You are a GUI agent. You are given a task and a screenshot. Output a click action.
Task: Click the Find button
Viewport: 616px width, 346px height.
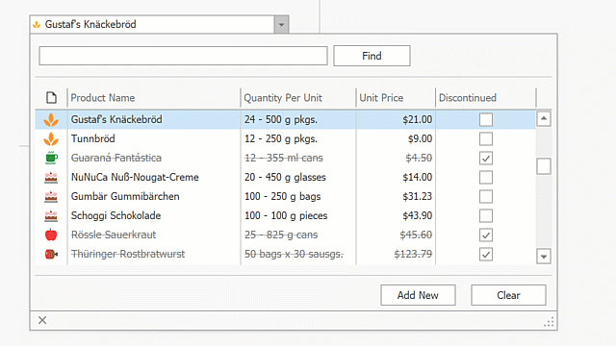372,56
